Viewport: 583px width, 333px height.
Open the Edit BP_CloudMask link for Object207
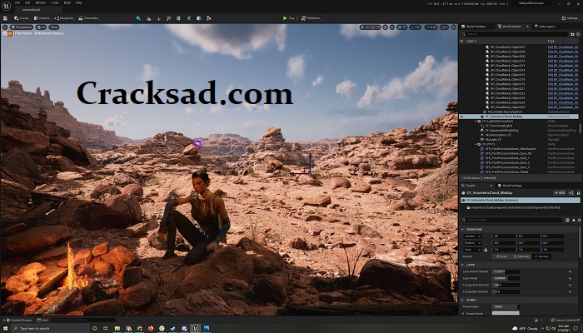pyautogui.click(x=563, y=47)
